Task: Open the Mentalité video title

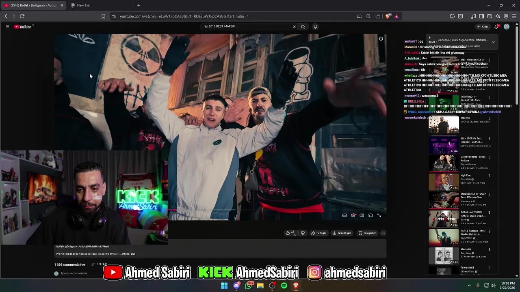Action: (466, 249)
